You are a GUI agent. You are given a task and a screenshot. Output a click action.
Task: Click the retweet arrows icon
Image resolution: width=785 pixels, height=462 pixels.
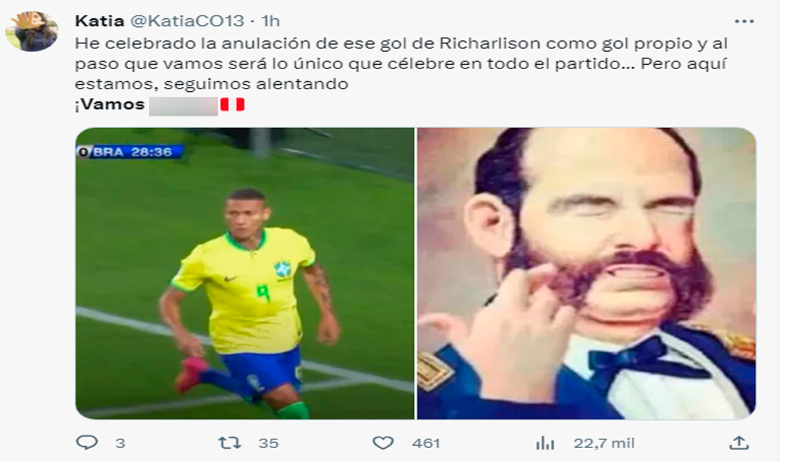click(x=229, y=443)
